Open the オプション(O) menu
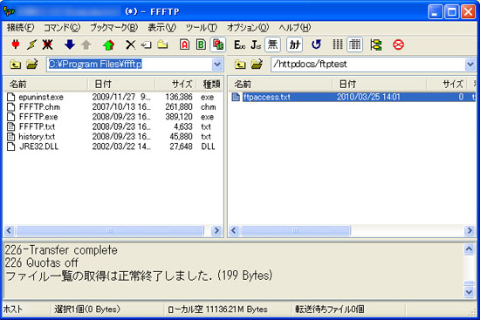The image size is (480, 320). point(248,28)
